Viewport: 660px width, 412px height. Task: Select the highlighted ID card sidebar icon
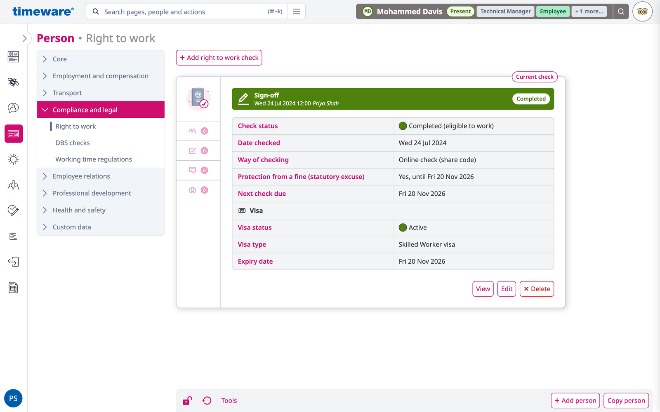tap(14, 134)
